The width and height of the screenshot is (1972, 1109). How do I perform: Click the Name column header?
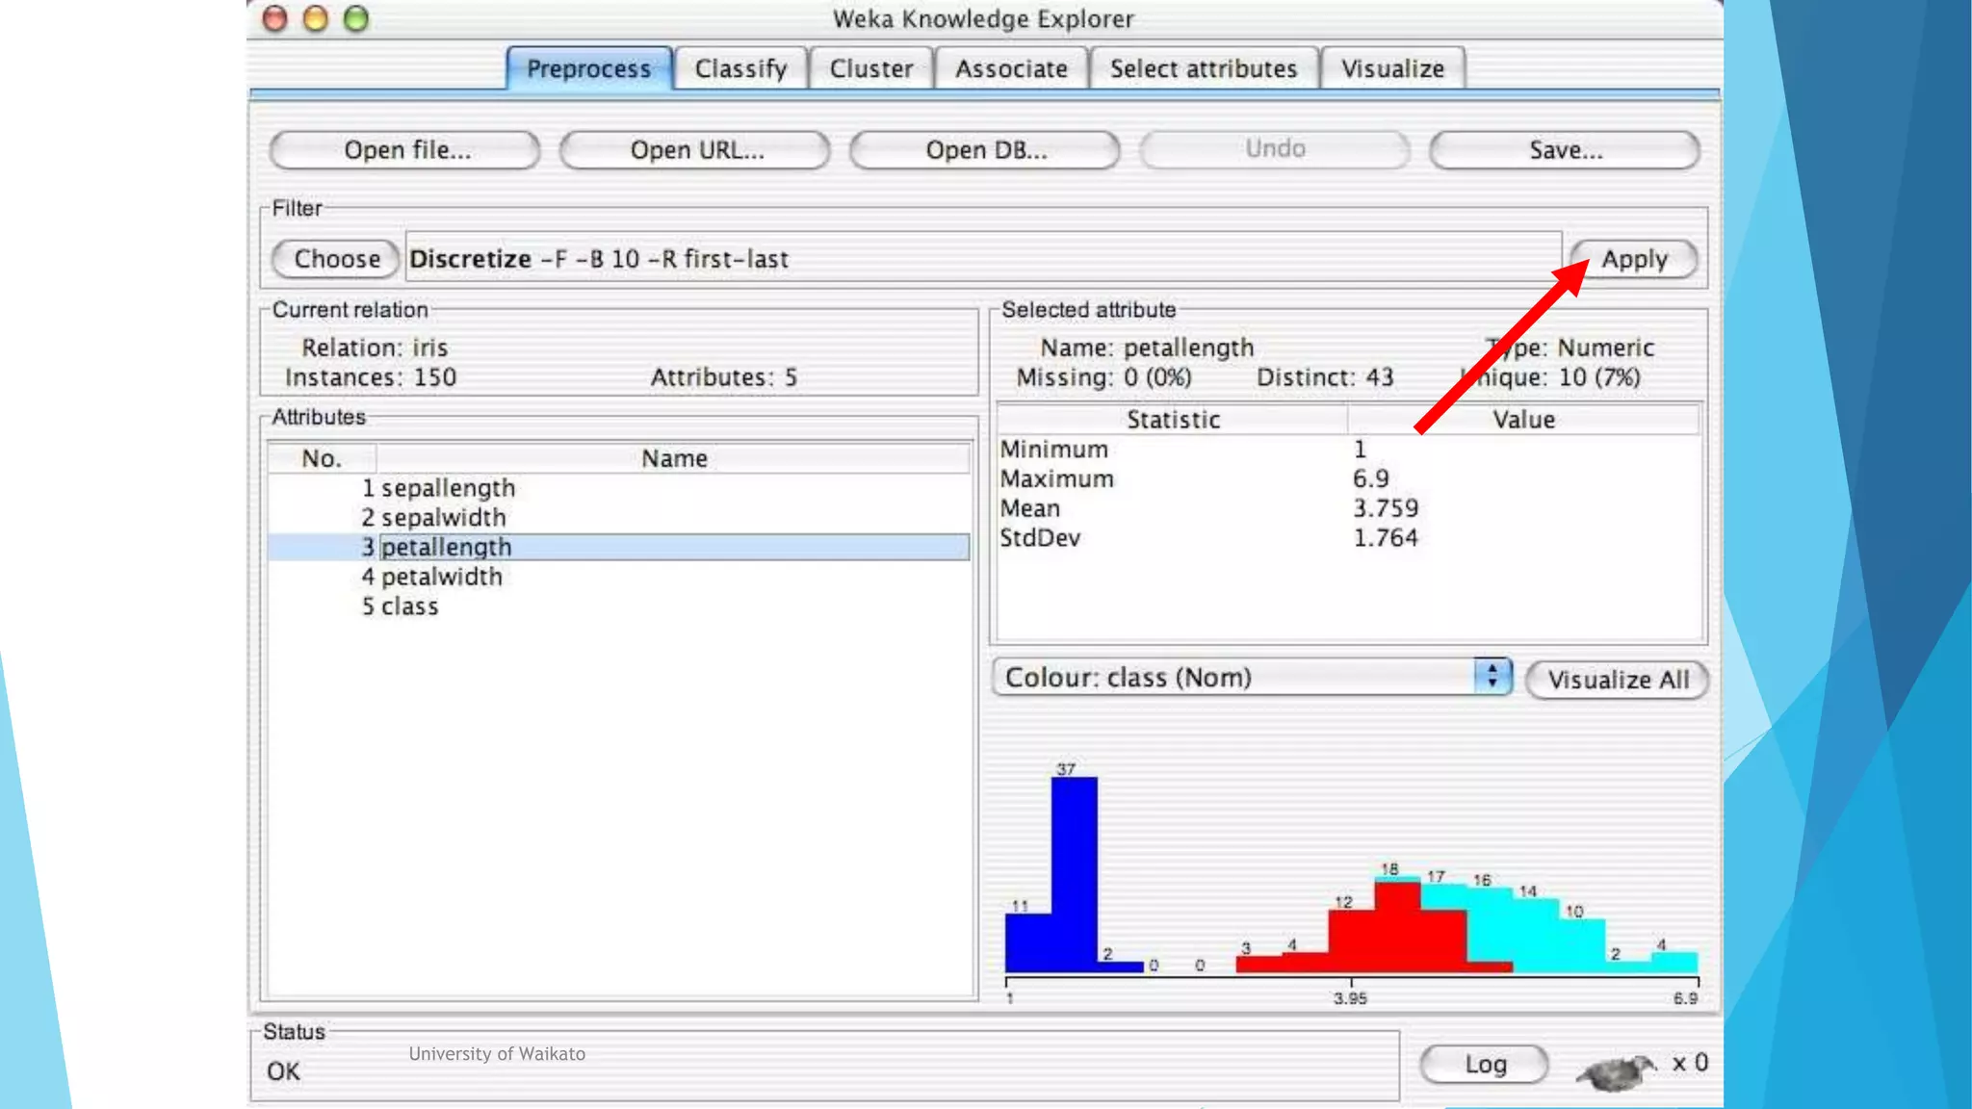(x=673, y=458)
